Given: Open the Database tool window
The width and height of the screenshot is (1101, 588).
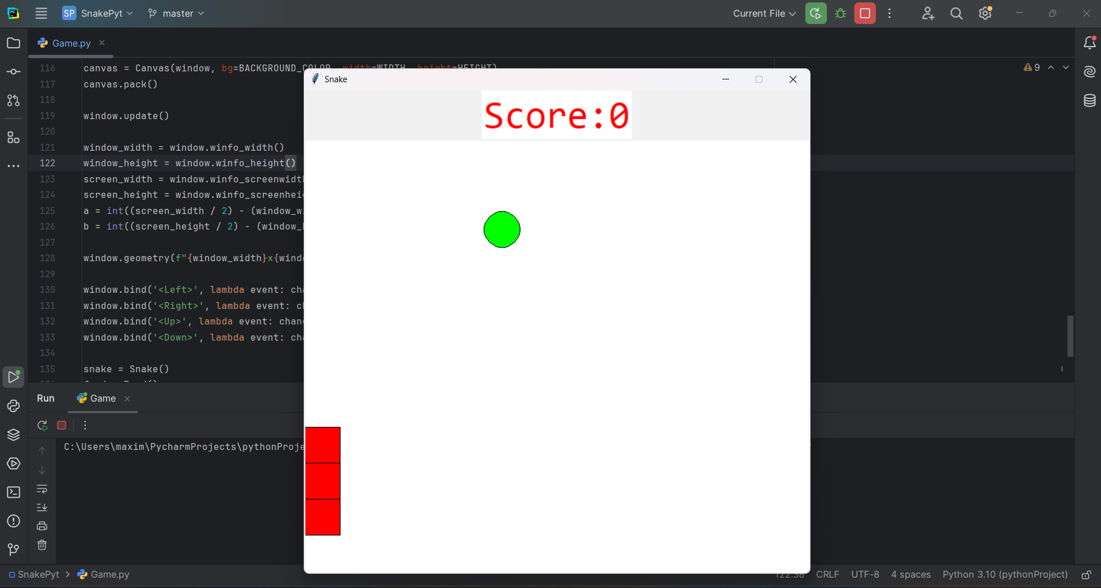Looking at the screenshot, I should tap(1089, 101).
